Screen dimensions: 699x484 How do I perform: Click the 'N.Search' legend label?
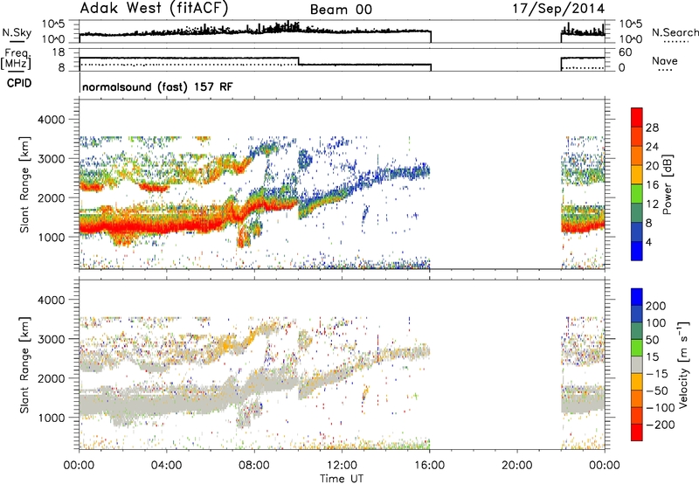675,32
